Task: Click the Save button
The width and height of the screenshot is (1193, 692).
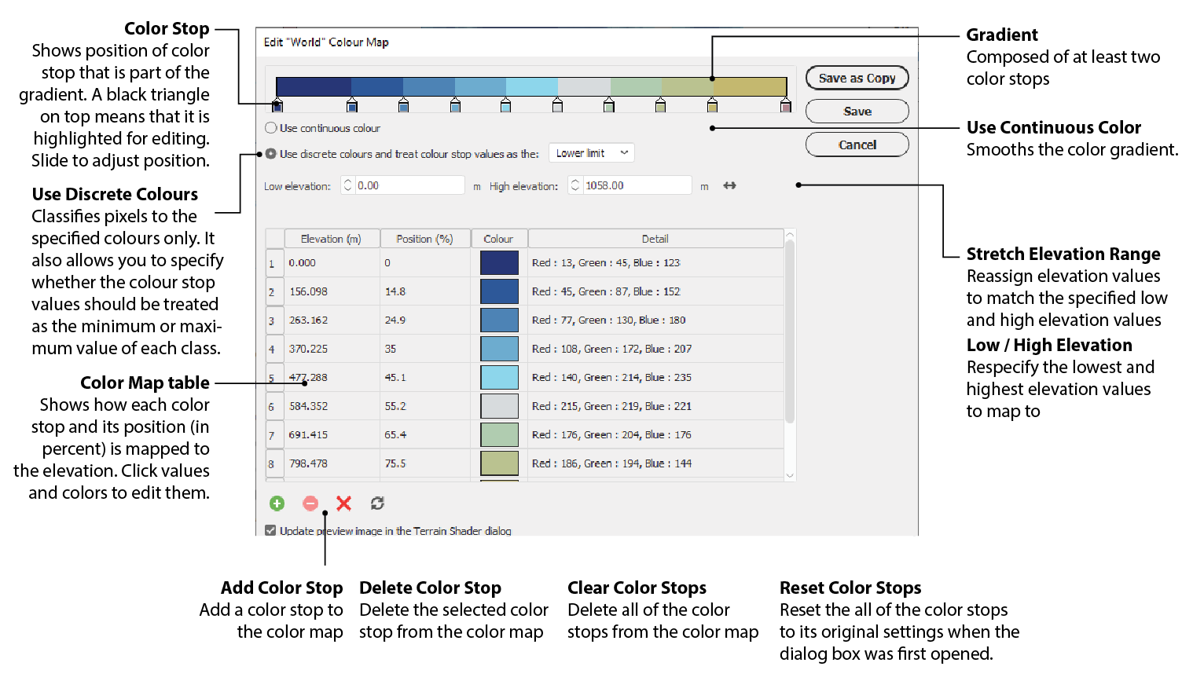Action: (857, 112)
